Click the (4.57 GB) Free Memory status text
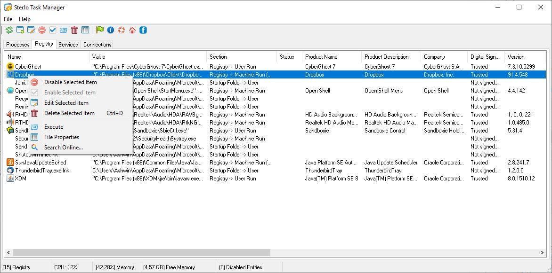This screenshot has height=273, width=552. point(169,267)
